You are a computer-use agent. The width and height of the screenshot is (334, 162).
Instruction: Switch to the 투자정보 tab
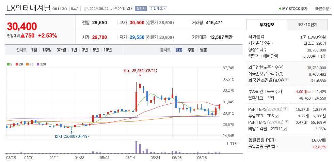(267, 25)
